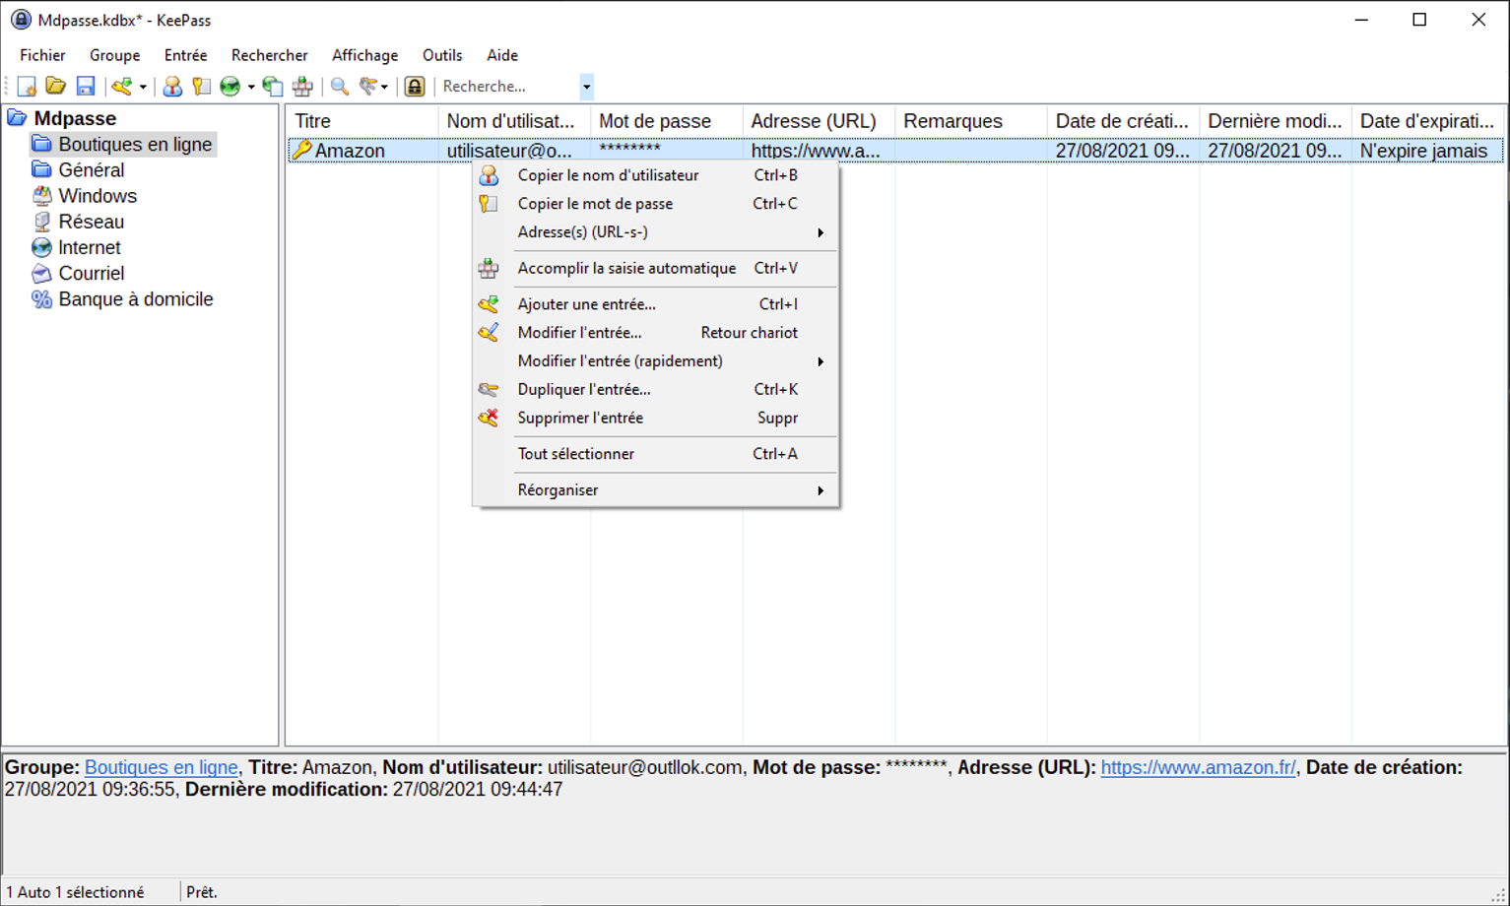Image resolution: width=1510 pixels, height=906 pixels.
Task: Select the Courriel group
Action: pos(92,274)
